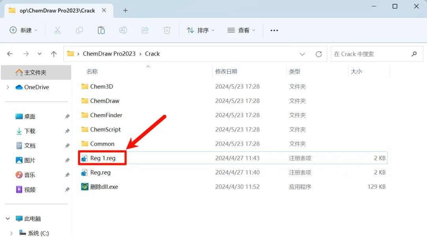Refresh the Crack folder view
The height and width of the screenshot is (237, 427).
(319, 54)
